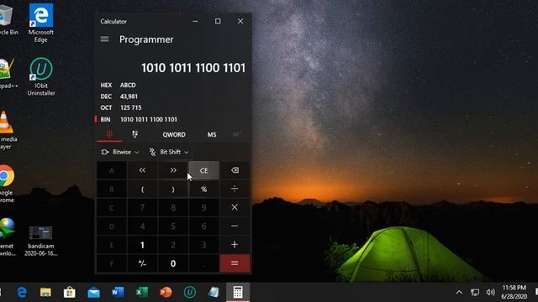Viewport: 538px width, 302px height.
Task: Click the open parenthesis key
Action: pyautogui.click(x=142, y=189)
